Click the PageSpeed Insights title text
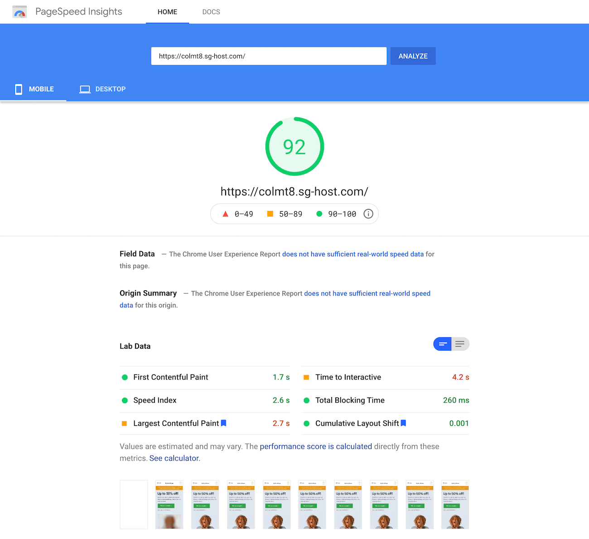Viewport: 589px width, 539px height. (x=79, y=12)
